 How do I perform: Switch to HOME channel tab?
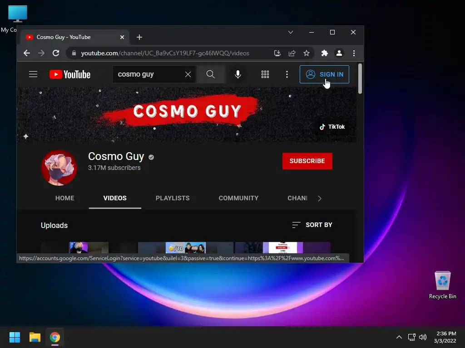coord(64,198)
